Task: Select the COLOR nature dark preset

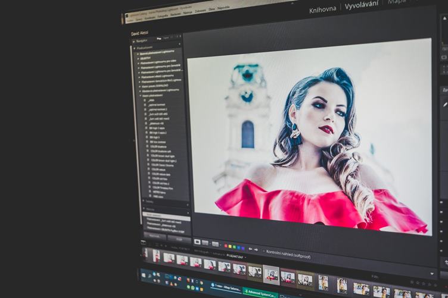Action: point(161,174)
